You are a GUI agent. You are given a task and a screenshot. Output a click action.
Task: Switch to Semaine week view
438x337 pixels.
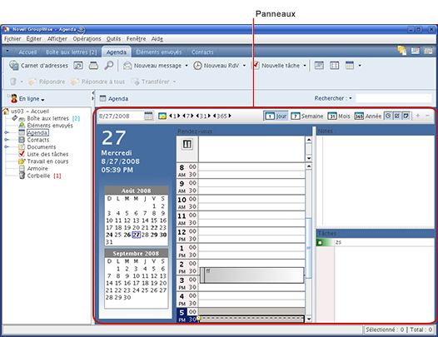point(306,116)
